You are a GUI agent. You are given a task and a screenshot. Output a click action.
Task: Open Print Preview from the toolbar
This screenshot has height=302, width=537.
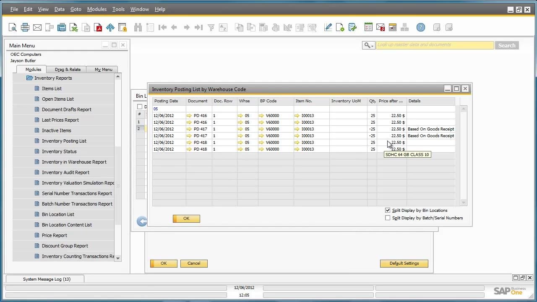[13, 28]
